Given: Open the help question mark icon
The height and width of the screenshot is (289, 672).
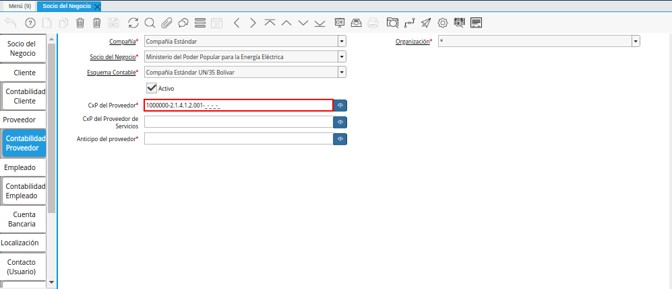Looking at the screenshot, I should click(30, 23).
